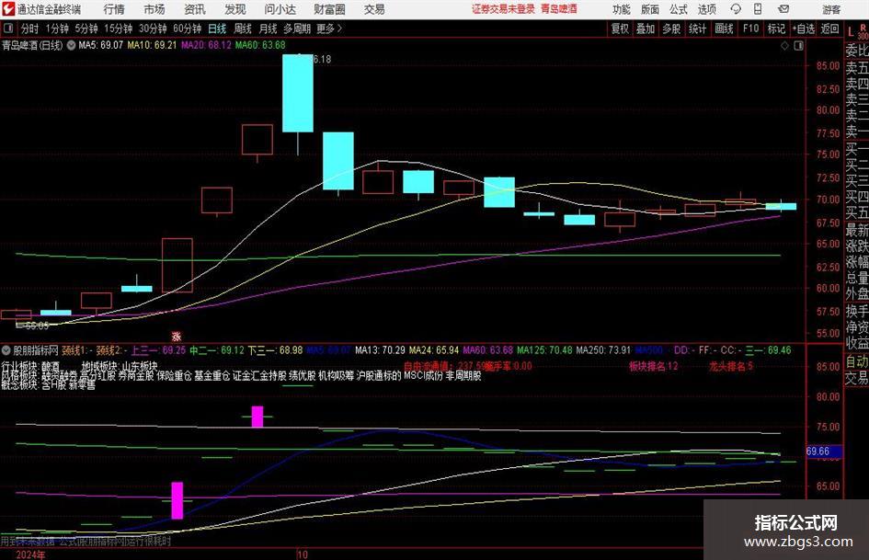869x560 pixels.
Task: Open the 公式 menu
Action: 679,9
